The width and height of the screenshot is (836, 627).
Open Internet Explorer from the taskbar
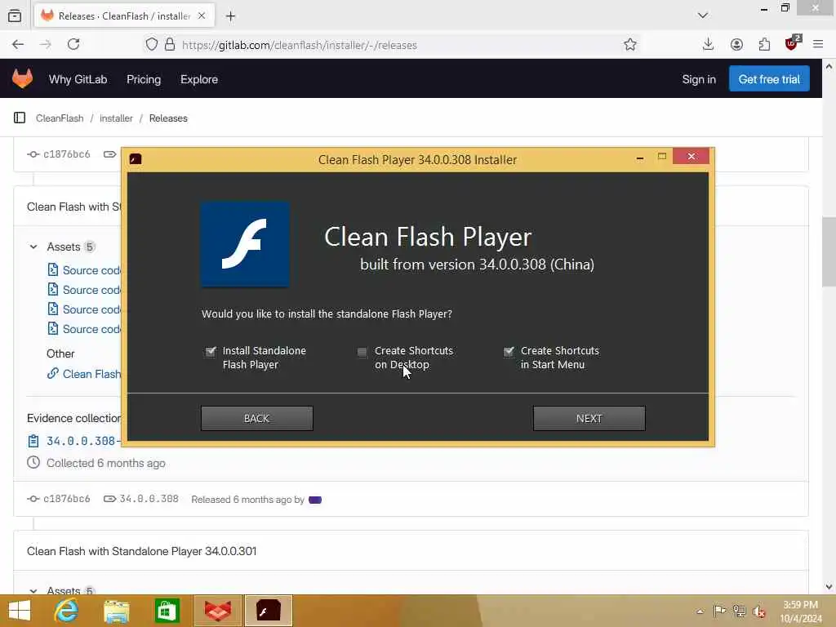[66, 611]
